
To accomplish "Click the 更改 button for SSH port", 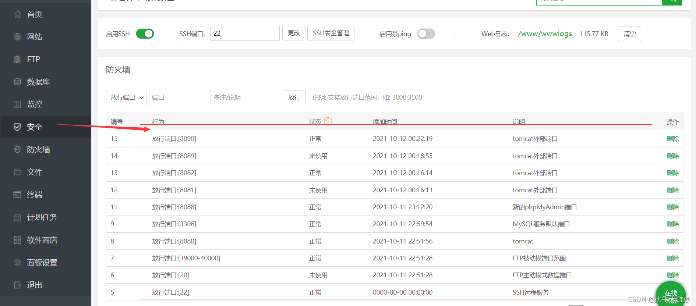I will click(x=294, y=33).
